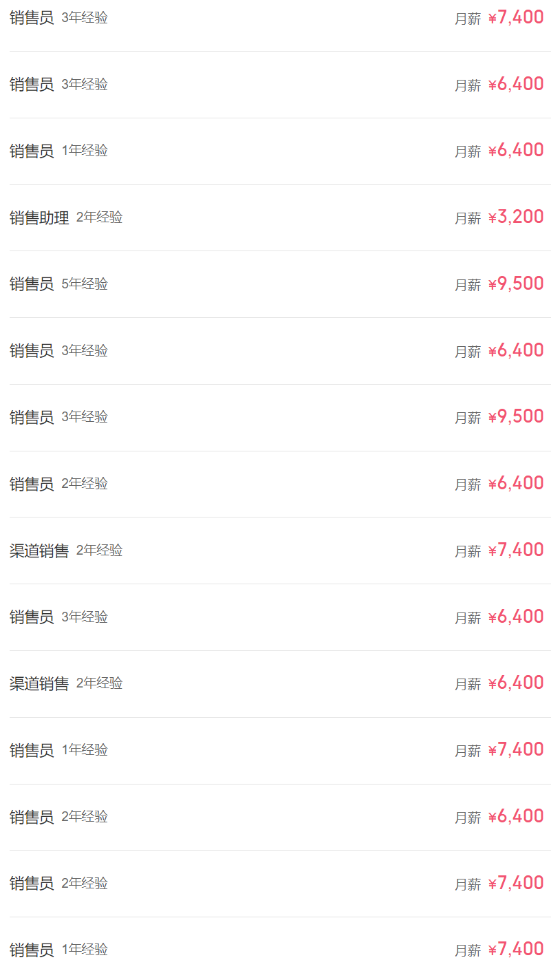Click 2年经验 label of ¥6,400 渠道销售

(100, 683)
